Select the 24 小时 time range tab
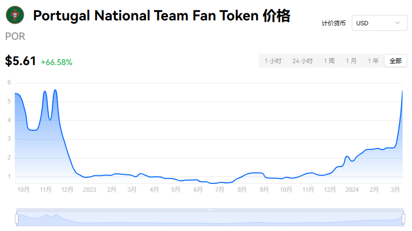Screen dimensions: 412x231 tap(302, 61)
